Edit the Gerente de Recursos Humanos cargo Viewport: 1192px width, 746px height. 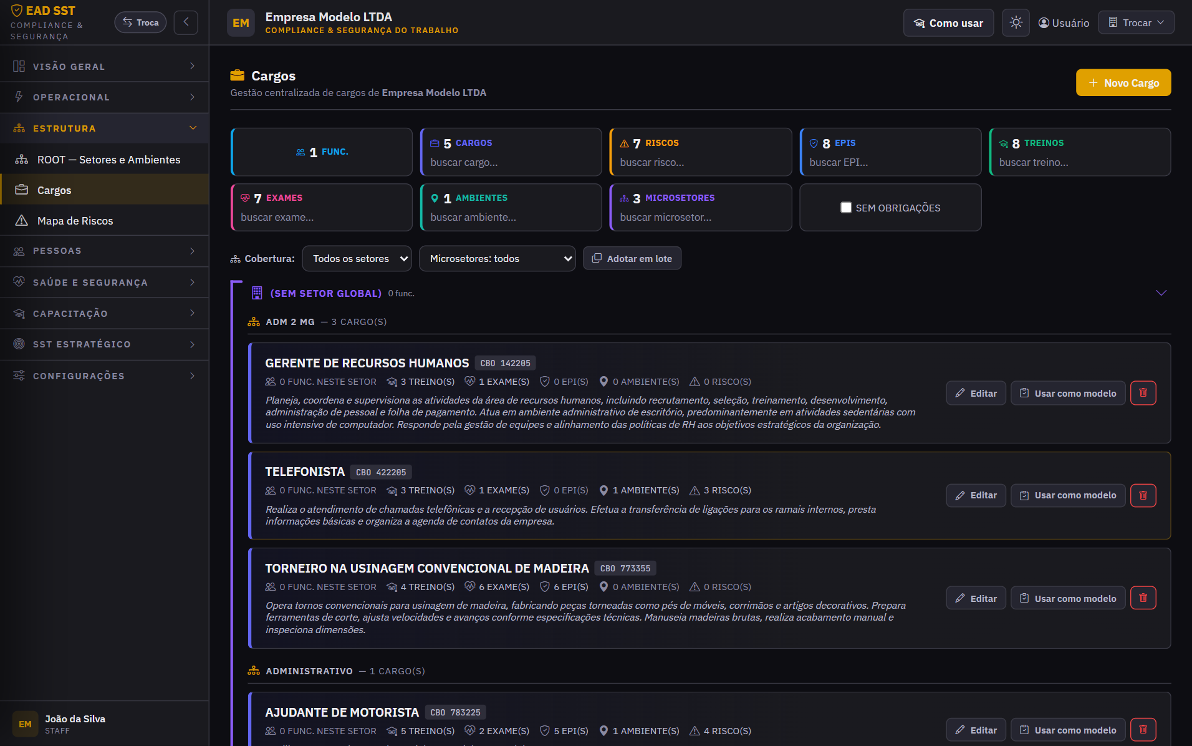976,393
